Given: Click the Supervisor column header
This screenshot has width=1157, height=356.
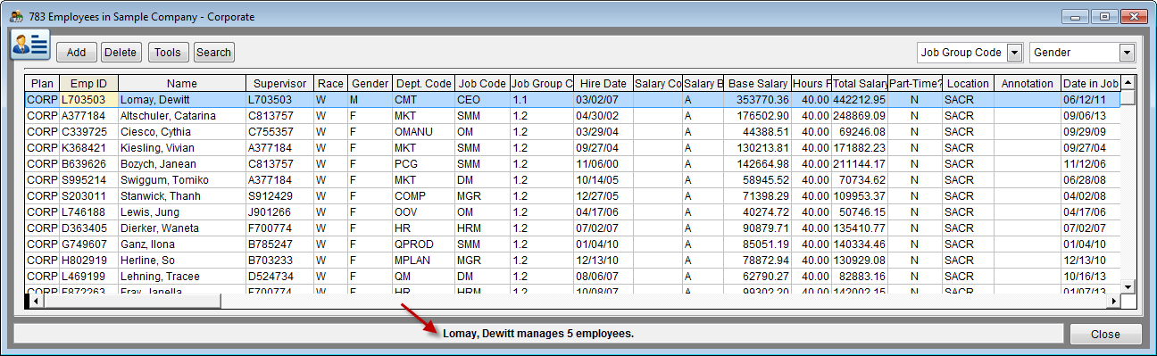Looking at the screenshot, I should tap(279, 83).
